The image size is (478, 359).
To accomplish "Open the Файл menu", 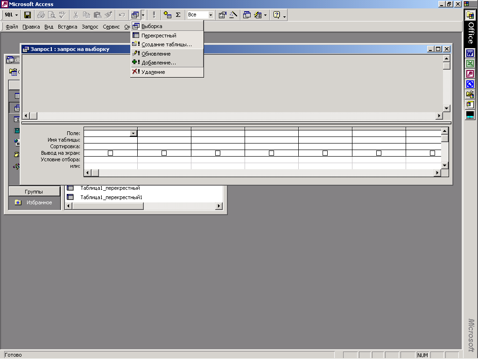I will point(12,27).
